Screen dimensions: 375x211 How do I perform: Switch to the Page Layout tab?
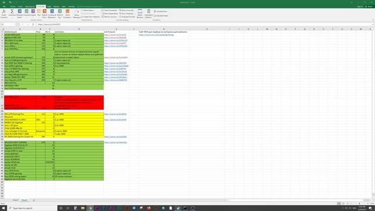30,6
